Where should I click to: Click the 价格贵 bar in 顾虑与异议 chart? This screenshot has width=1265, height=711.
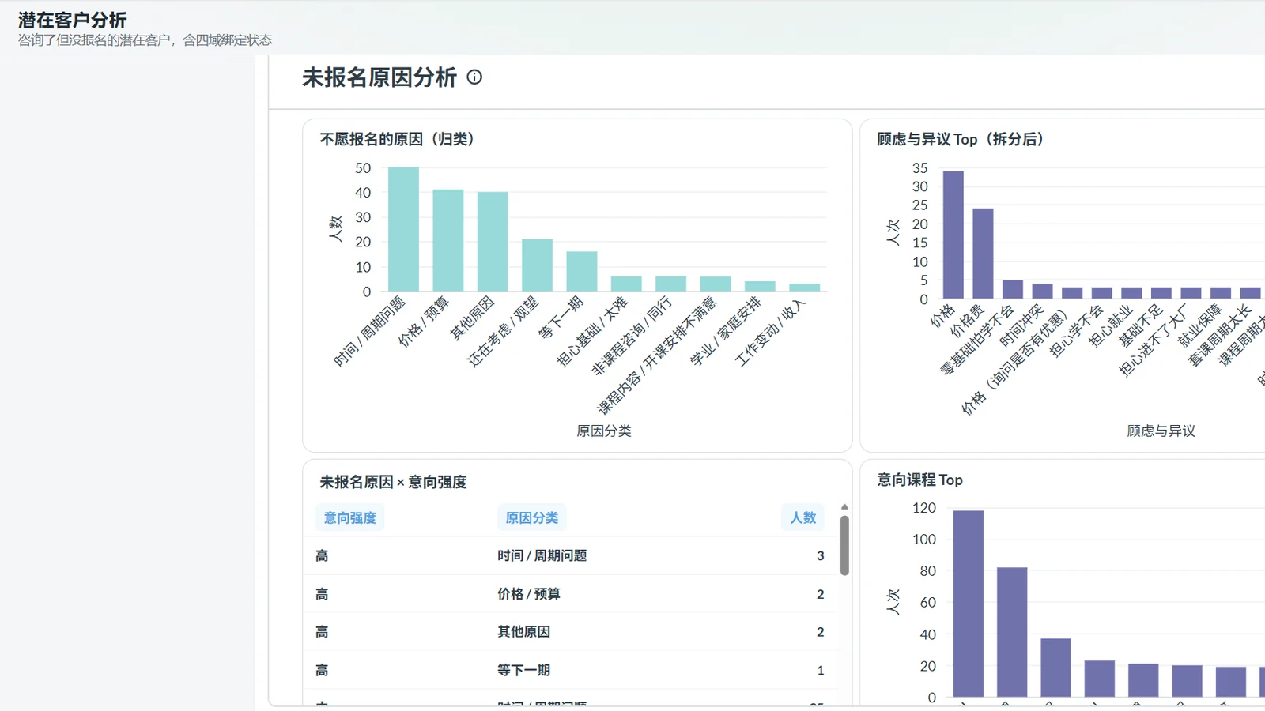tap(983, 254)
